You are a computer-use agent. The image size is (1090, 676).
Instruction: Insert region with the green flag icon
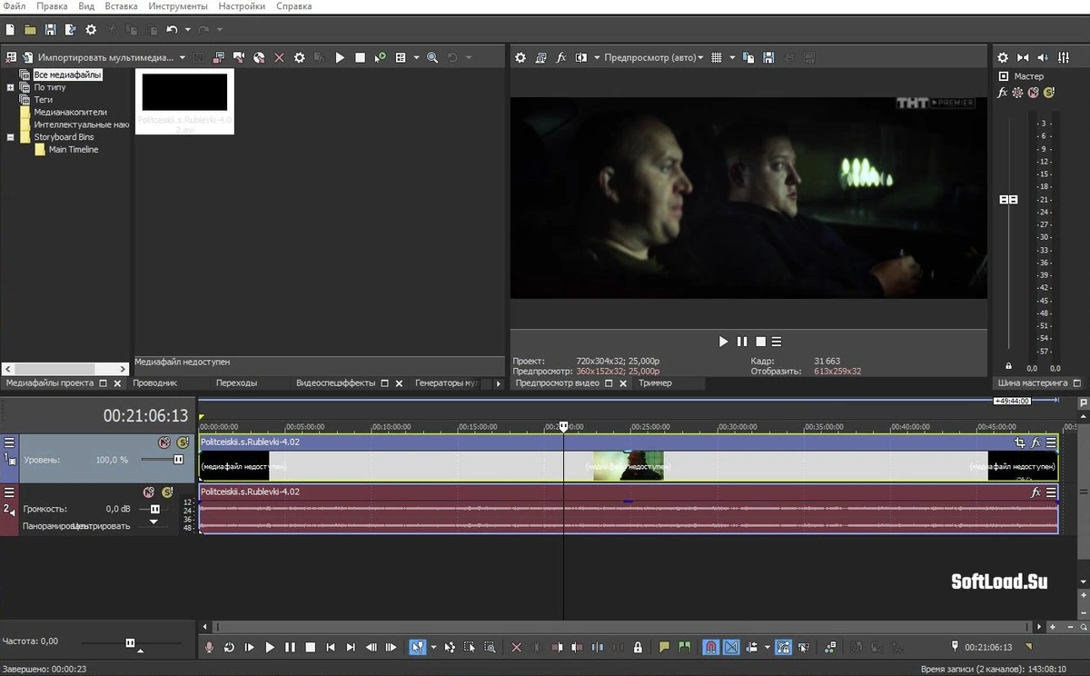684,647
